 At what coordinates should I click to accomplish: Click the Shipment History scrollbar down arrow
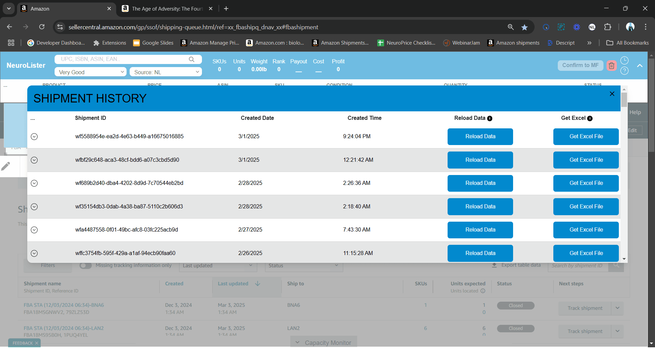(624, 259)
